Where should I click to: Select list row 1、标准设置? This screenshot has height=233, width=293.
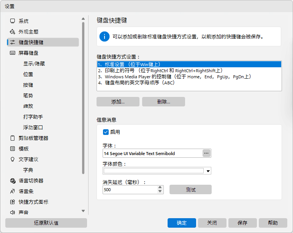pos(189,65)
